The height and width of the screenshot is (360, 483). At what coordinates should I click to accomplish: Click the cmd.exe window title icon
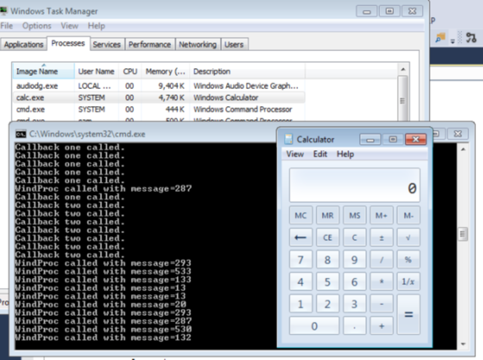click(x=21, y=134)
